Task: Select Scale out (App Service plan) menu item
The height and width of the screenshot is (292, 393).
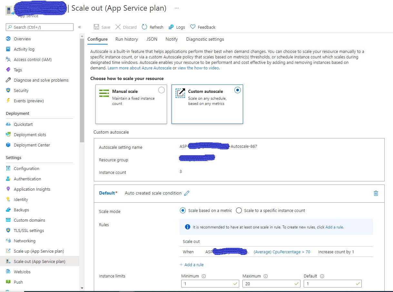Action: pyautogui.click(x=40, y=261)
